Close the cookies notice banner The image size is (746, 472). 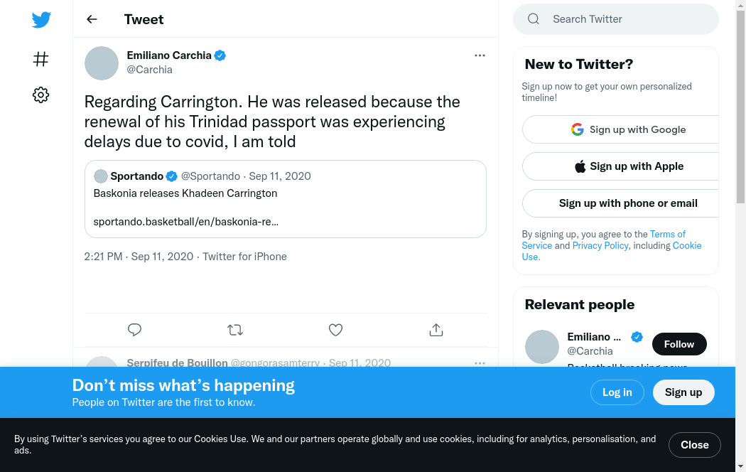point(694,445)
